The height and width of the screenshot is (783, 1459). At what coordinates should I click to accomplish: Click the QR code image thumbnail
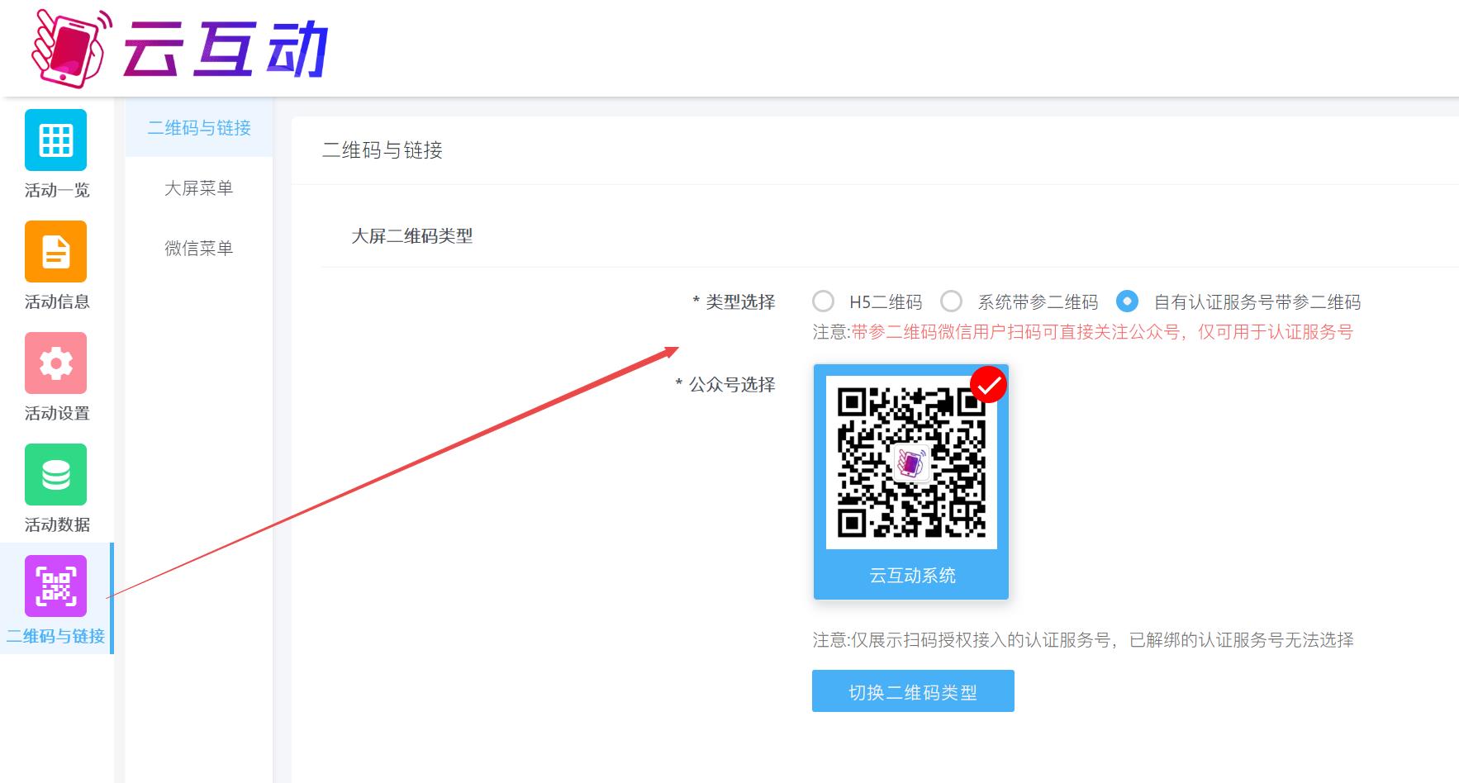[910, 463]
